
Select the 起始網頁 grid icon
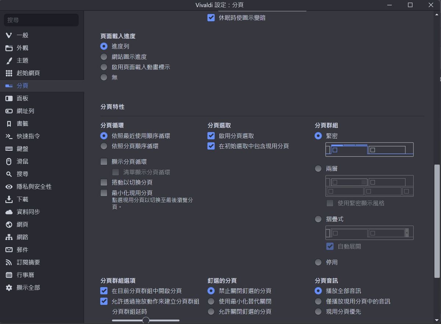click(9, 73)
